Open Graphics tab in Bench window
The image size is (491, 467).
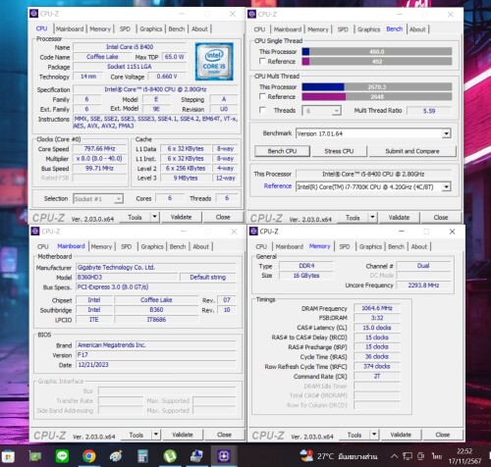pos(368,29)
